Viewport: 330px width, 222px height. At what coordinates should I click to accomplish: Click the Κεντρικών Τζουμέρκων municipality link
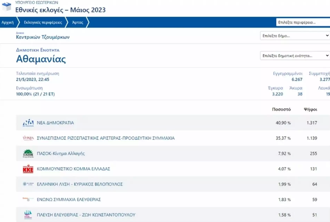43,37
